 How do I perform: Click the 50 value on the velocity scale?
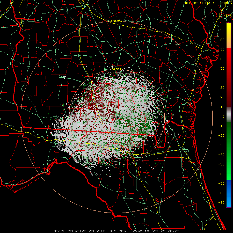(x=222, y=69)
